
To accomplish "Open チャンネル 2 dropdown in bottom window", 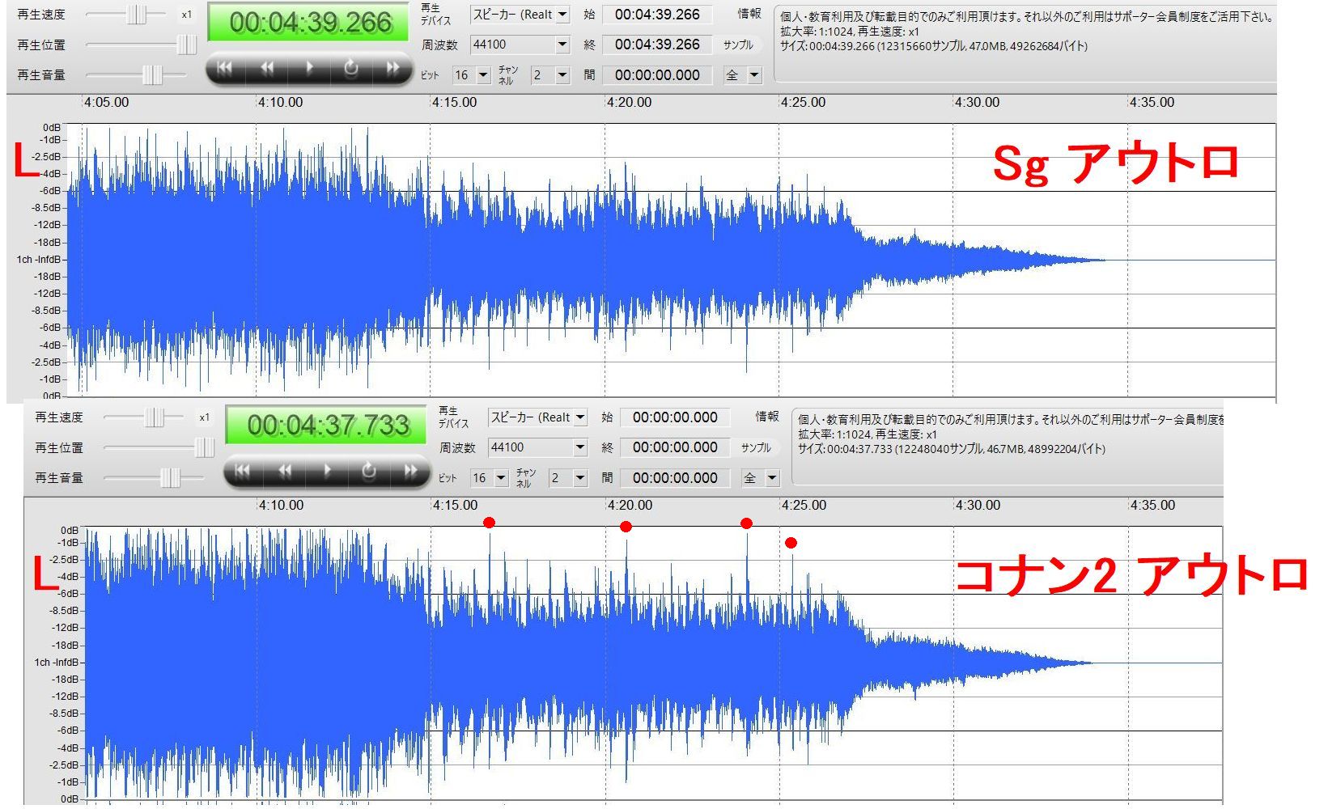I will click(x=568, y=477).
